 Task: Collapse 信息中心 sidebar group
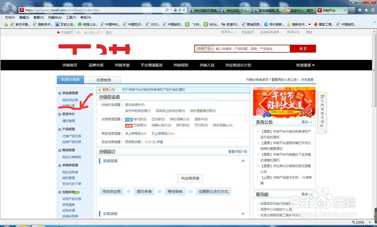pos(60,114)
